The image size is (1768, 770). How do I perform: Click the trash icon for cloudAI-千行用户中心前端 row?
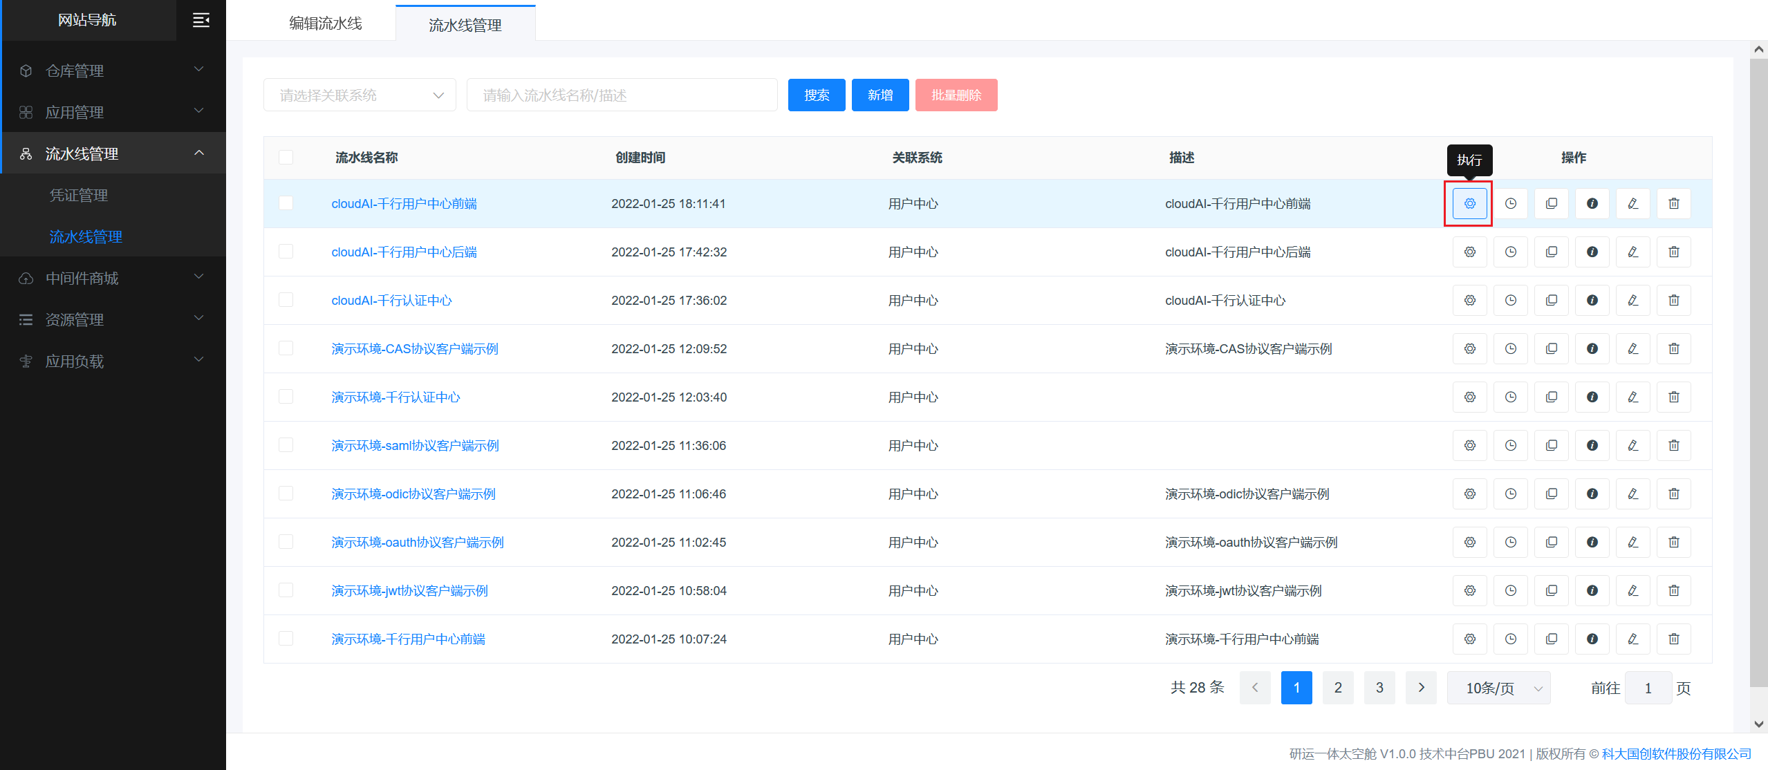(x=1673, y=203)
